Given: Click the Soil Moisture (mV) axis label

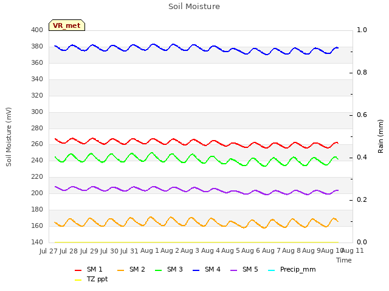Looking at the screenshot, I should click(x=9, y=137).
